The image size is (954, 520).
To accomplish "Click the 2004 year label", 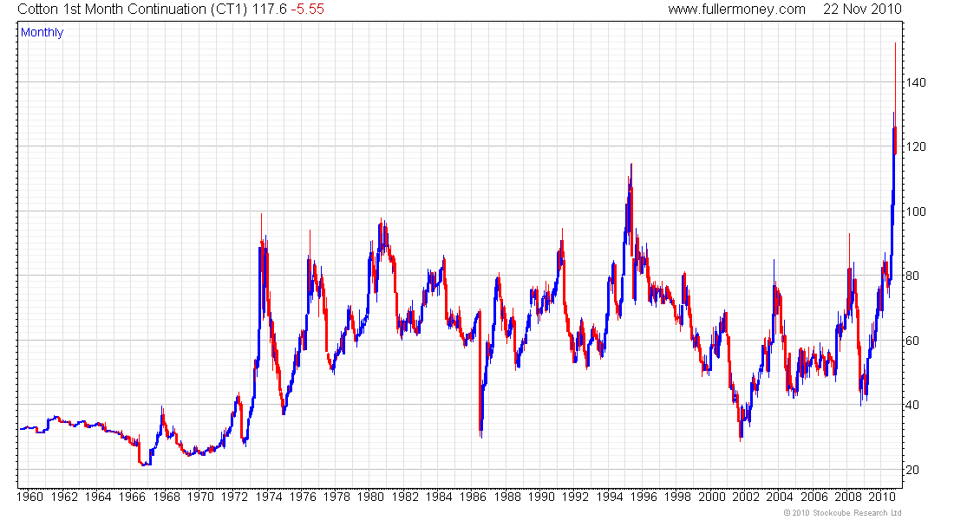I will (780, 497).
